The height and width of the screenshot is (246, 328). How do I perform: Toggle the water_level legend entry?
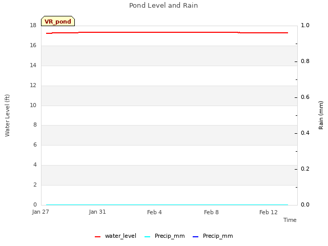click(x=115, y=236)
